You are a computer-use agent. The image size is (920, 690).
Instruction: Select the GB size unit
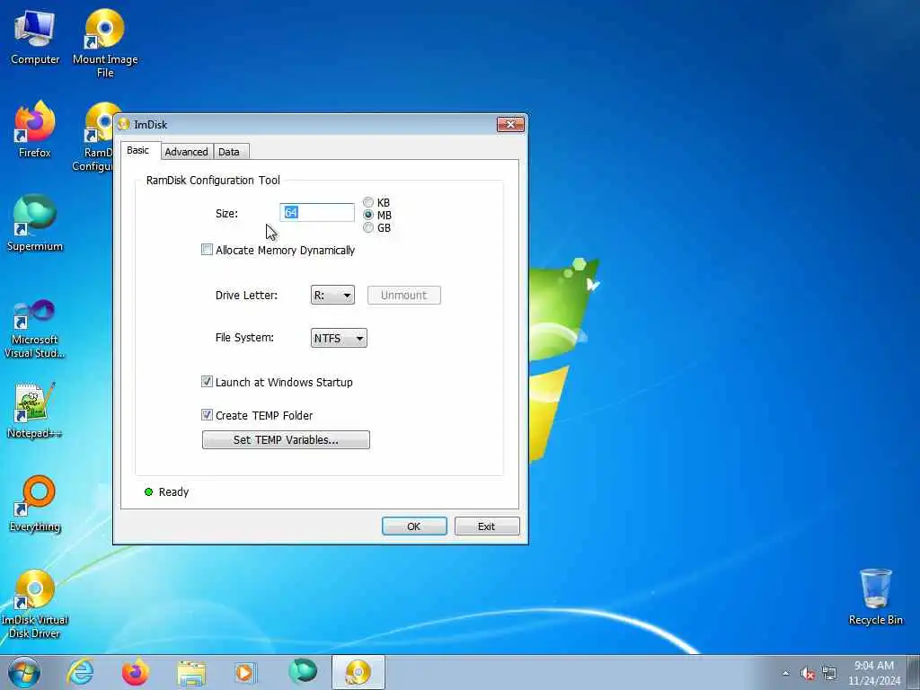(x=368, y=227)
